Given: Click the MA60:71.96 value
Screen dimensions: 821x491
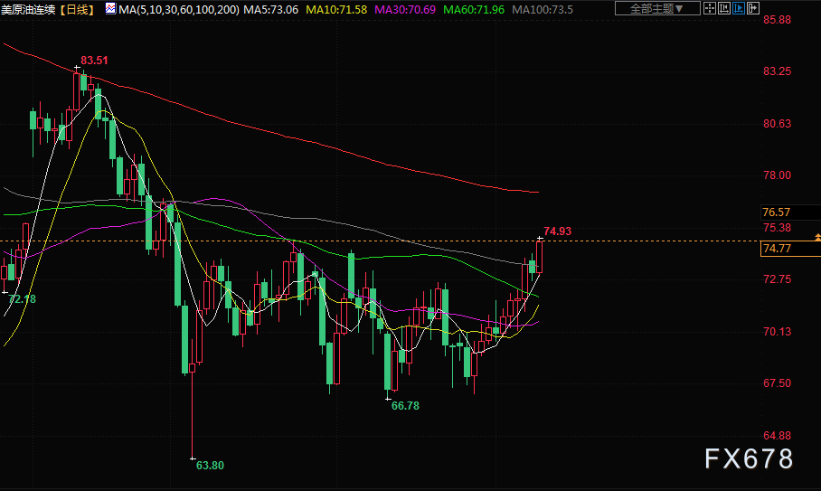Looking at the screenshot, I should point(473,9).
